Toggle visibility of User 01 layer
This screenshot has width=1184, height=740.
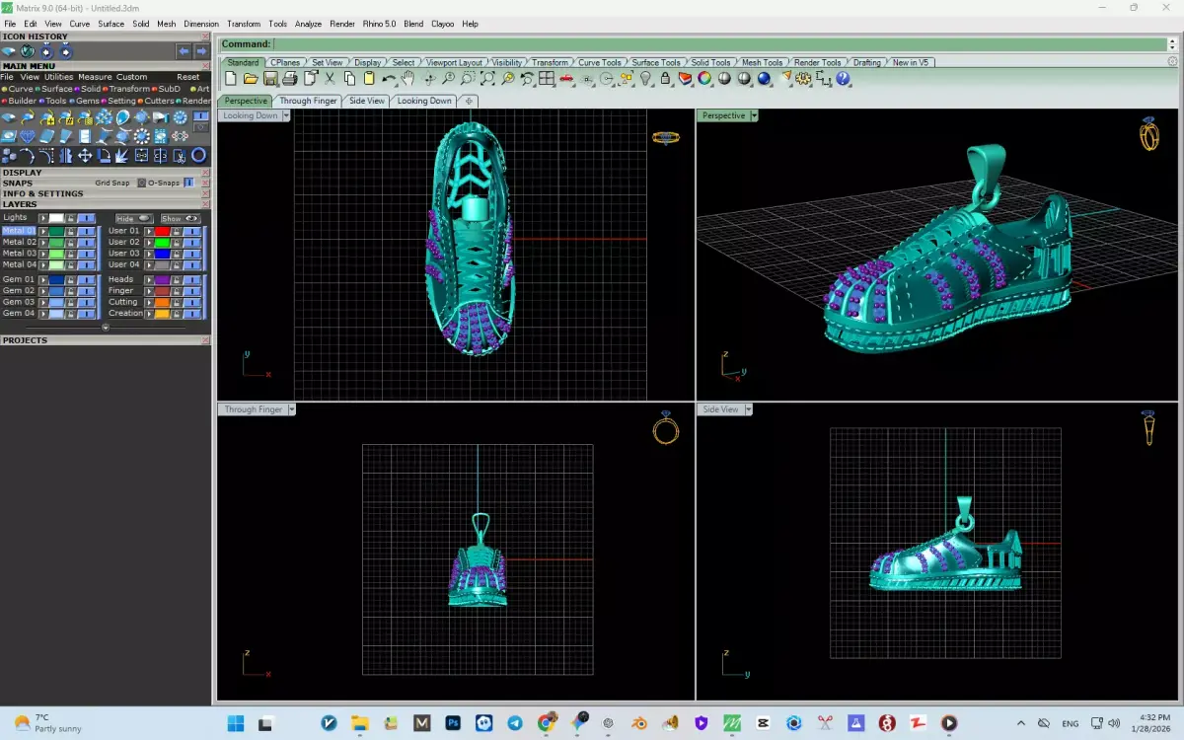point(192,231)
